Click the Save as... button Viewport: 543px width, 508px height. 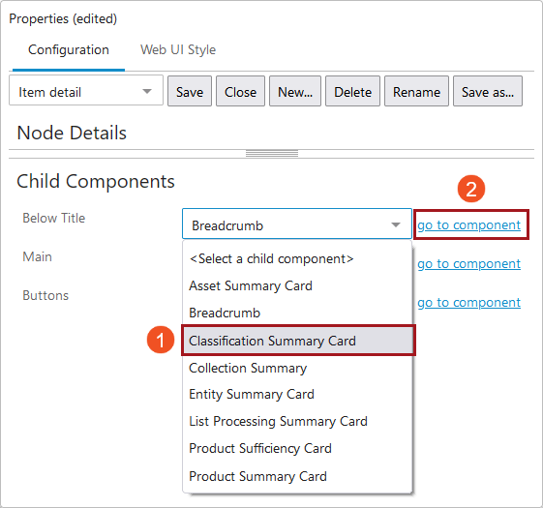point(488,91)
